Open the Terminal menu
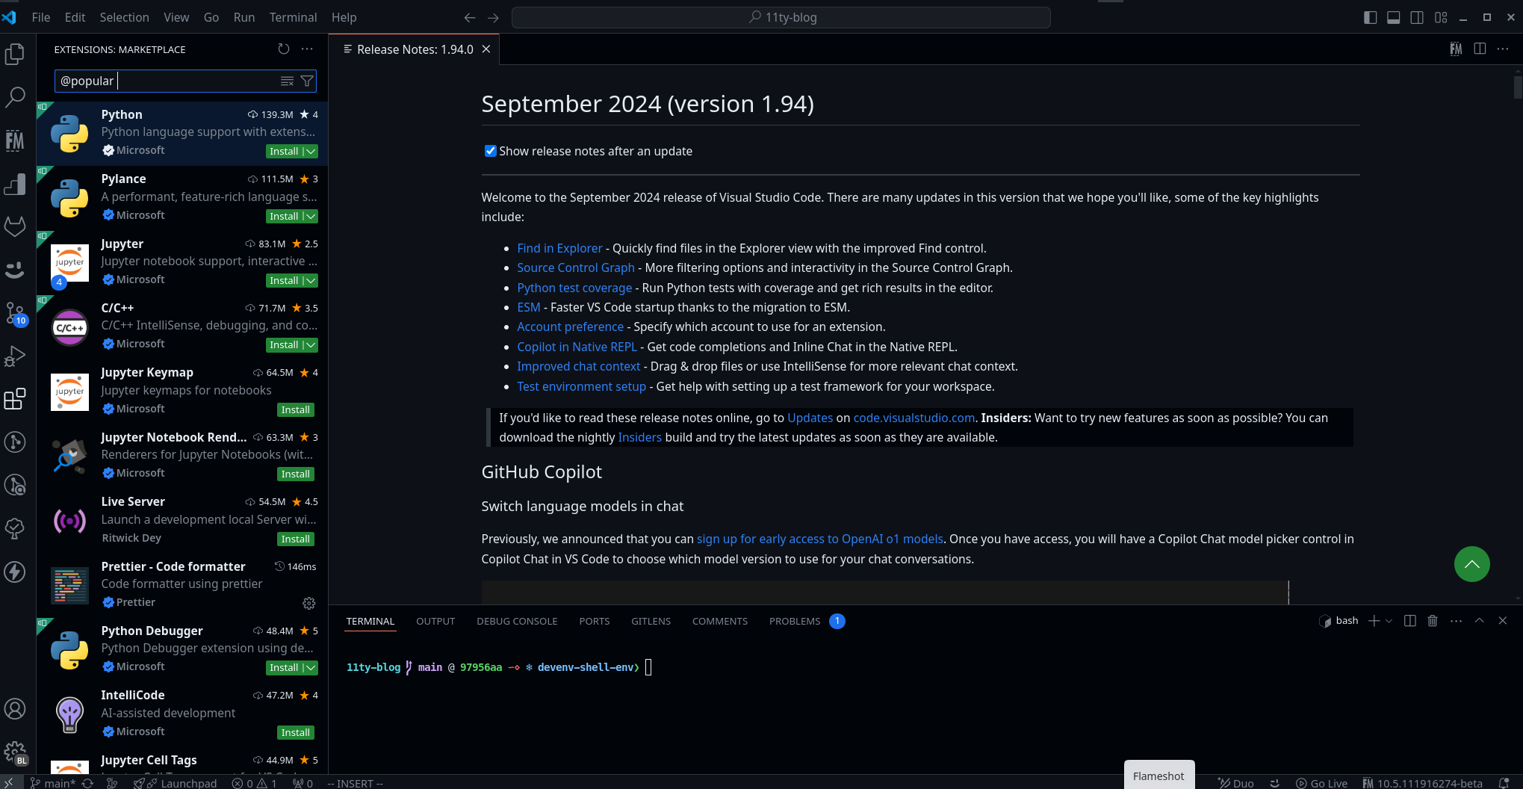Viewport: 1523px width, 789px height. (x=293, y=17)
